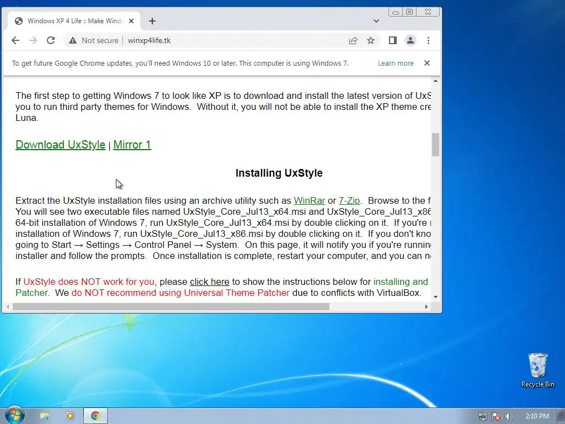Close the Windows XP 4 Life tab

pos(131,21)
